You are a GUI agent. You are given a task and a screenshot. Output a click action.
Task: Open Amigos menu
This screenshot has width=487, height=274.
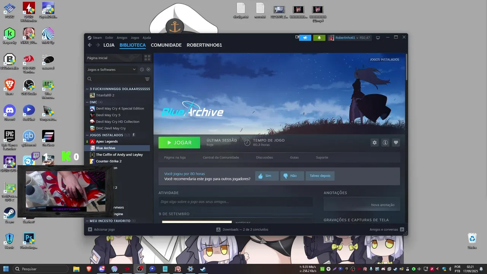pyautogui.click(x=122, y=38)
